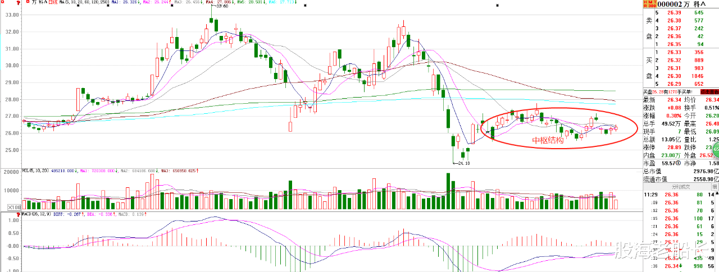Click the 买盘 buy orders label
This screenshot has width=719, height=272.
(648, 67)
